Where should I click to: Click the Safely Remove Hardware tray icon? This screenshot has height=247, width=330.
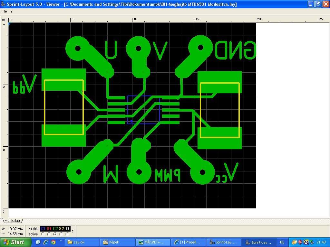click(x=312, y=242)
